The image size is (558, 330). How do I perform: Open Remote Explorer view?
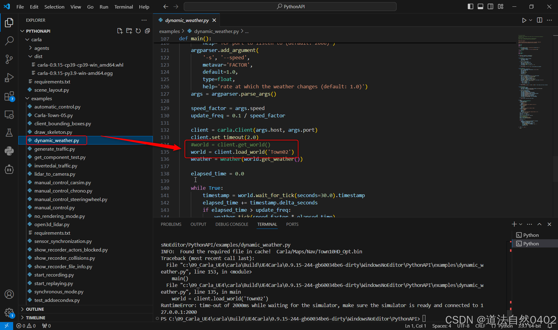(9, 115)
